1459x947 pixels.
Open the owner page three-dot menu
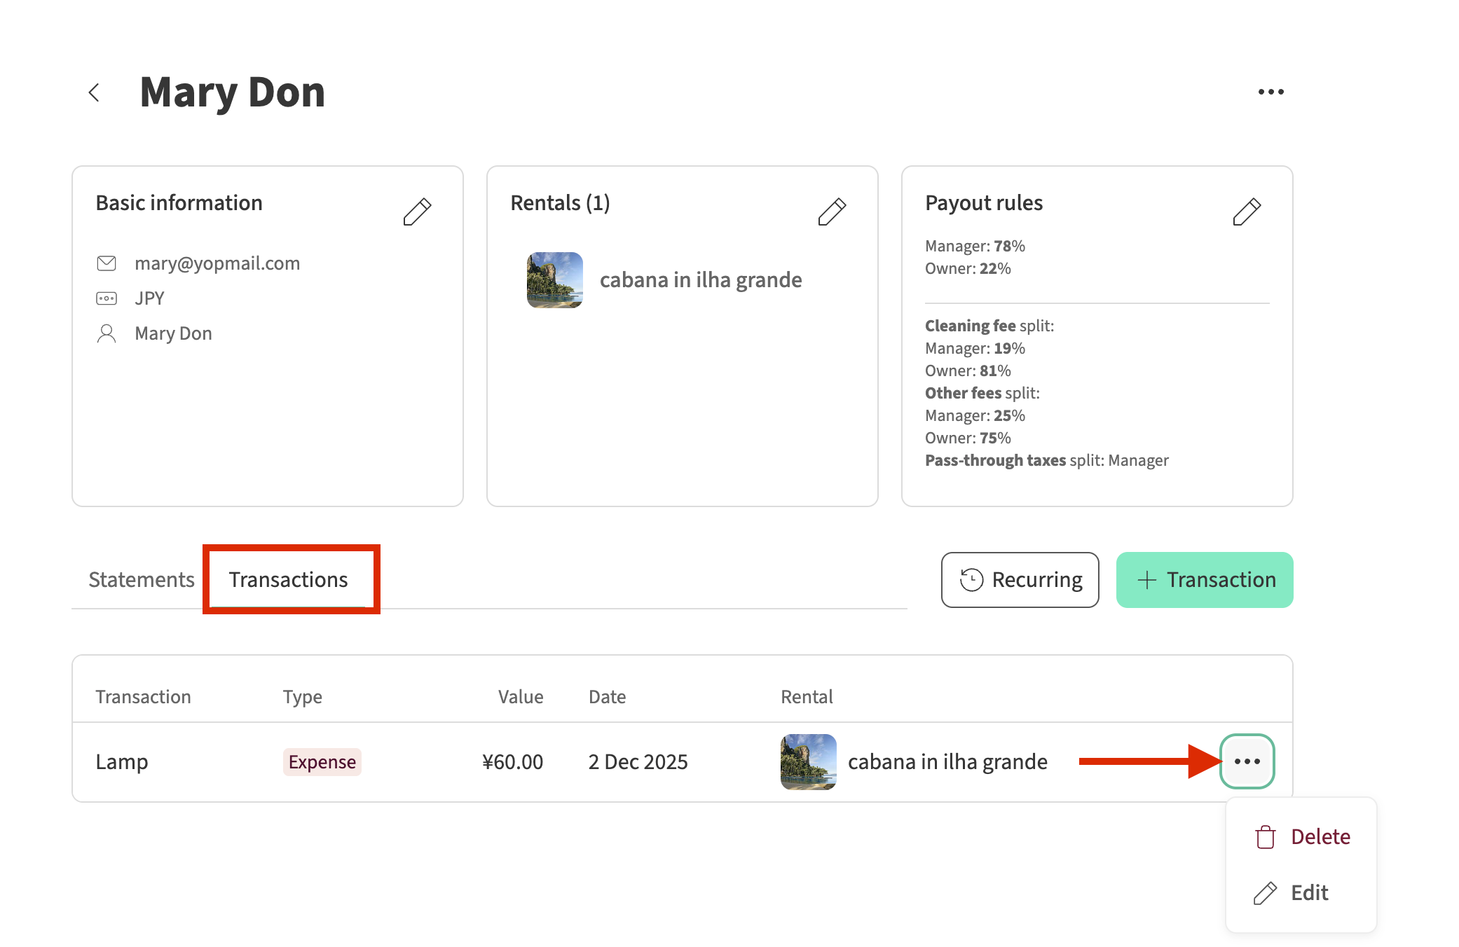1270,92
